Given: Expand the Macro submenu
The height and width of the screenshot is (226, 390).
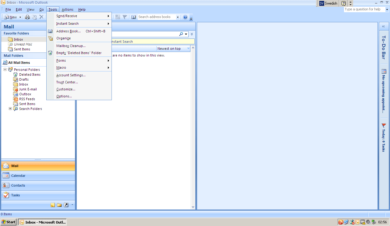Looking at the screenshot, I should [x=79, y=67].
